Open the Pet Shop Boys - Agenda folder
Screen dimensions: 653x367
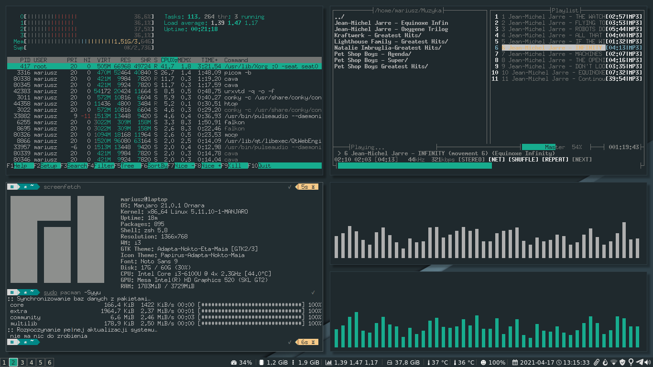[373, 54]
